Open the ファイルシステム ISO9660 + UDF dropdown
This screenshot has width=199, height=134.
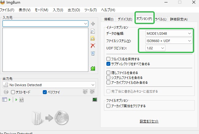click(169, 41)
